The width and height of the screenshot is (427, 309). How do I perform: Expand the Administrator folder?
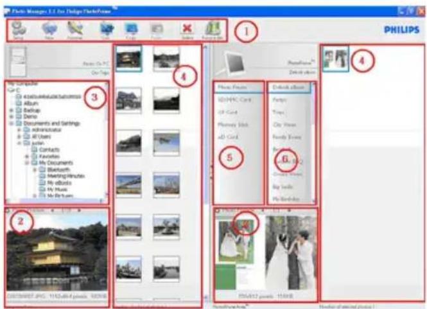(x=19, y=130)
